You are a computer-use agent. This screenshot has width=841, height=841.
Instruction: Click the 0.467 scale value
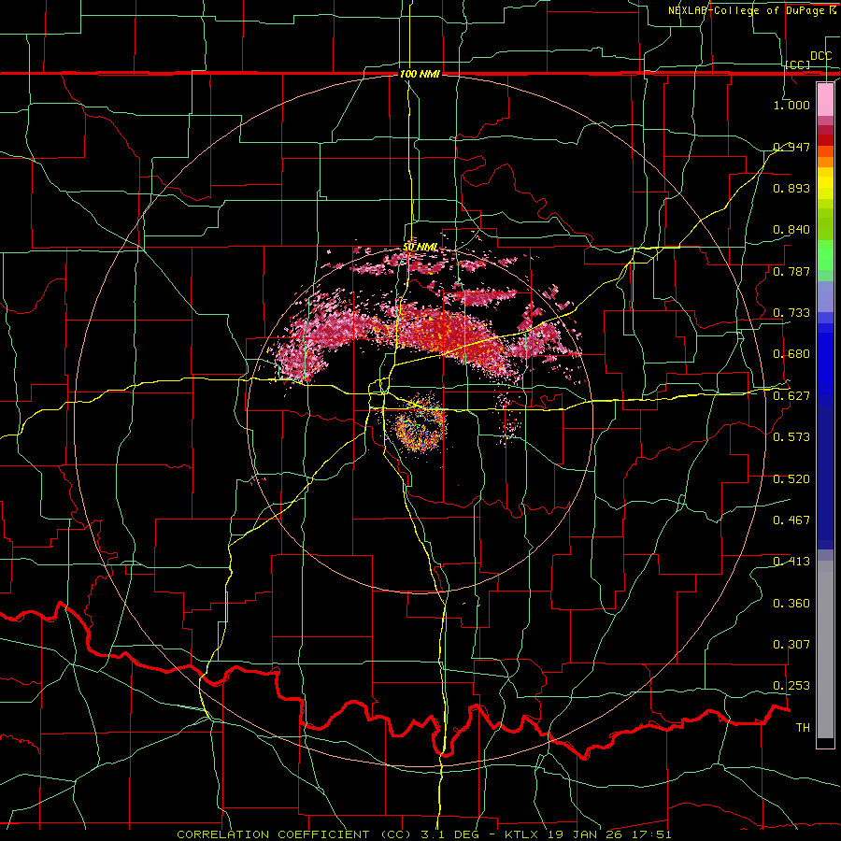791,520
